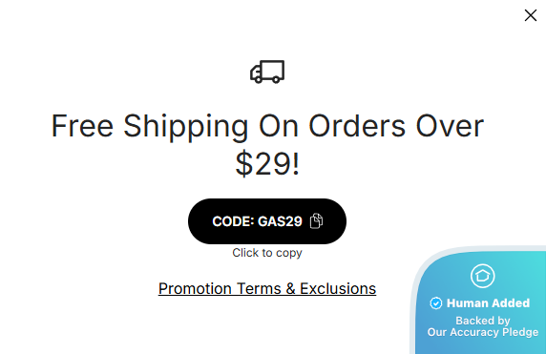546x354 pixels.
Task: Click the house icon in the teal badge
Action: [483, 276]
